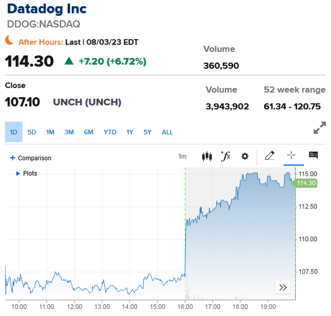This screenshot has height=316, width=331.
Task: Expand chart to full screen
Action: click(320, 128)
